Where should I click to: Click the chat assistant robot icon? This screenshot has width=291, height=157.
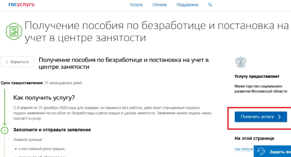point(261,151)
